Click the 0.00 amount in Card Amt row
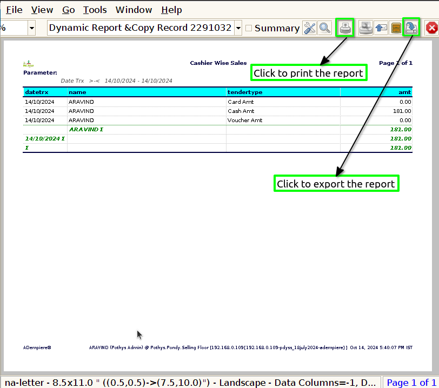The width and height of the screenshot is (439, 388). [405, 102]
